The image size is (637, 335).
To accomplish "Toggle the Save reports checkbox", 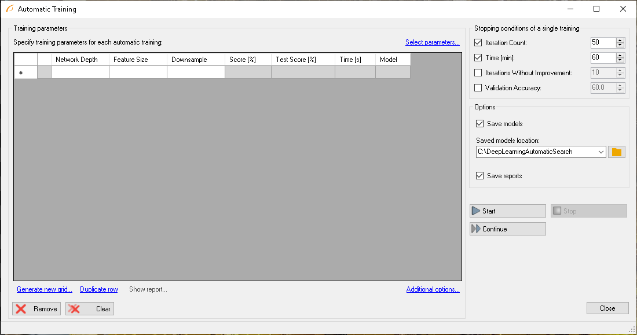I will point(479,176).
